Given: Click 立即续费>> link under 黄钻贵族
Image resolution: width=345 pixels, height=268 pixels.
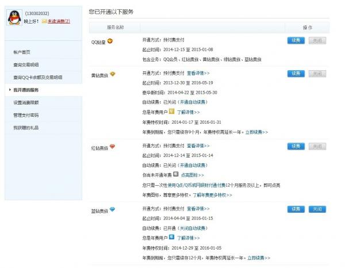Looking at the screenshot, I should (x=256, y=132).
